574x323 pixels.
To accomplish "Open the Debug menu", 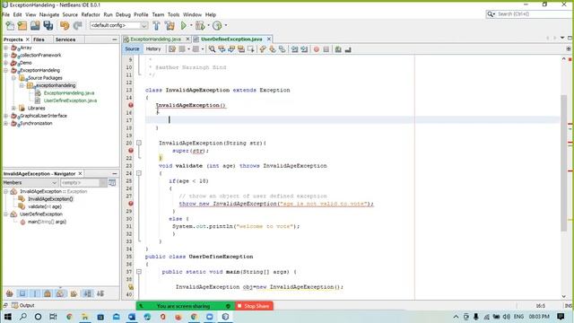I will 123,14.
